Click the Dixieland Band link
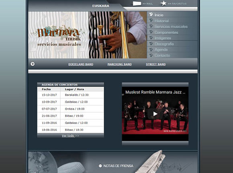The image size is (233, 173). tap(81, 64)
